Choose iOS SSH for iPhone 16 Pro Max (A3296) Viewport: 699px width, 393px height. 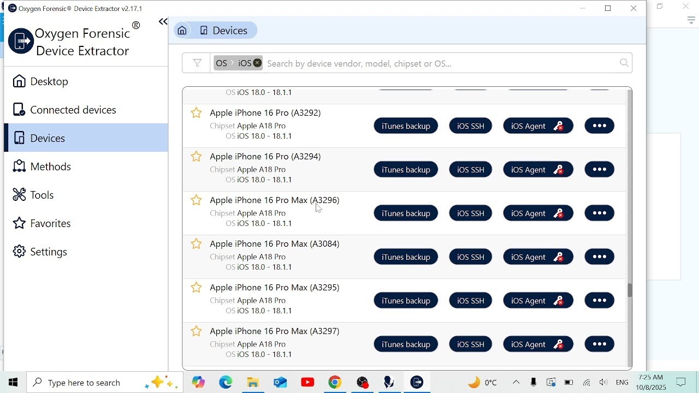[471, 213]
